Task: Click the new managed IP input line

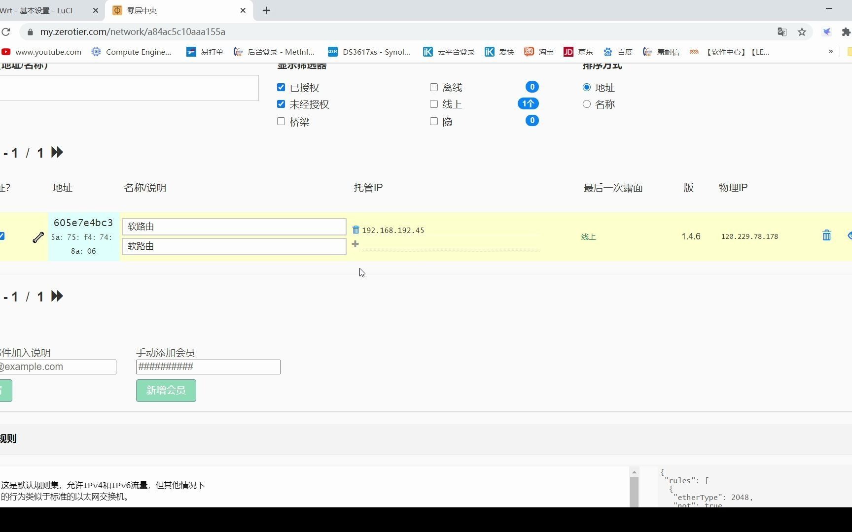Action: [451, 244]
